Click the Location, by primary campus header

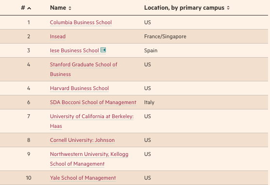coord(184,8)
